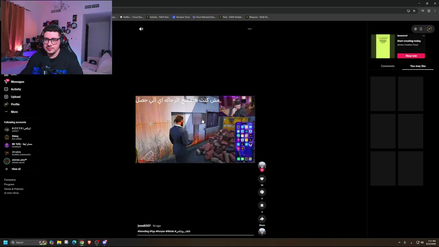Open the Vehicles - RAGE Mul... bookmark
The width and height of the screenshot is (439, 247).
click(x=158, y=17)
